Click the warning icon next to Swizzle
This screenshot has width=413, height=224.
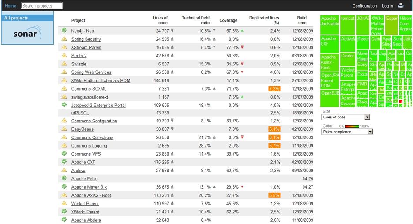pos(64,64)
